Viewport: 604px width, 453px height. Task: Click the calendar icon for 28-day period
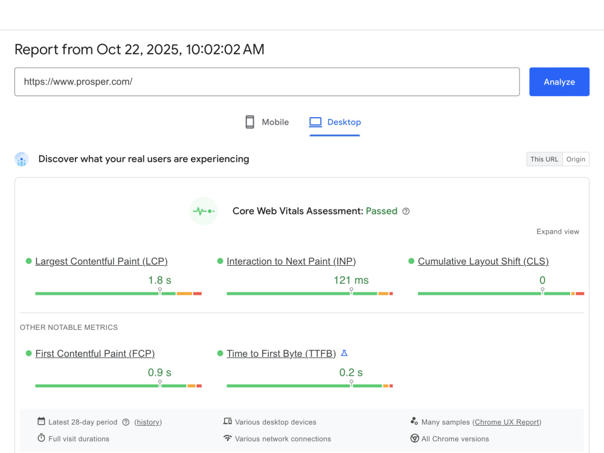41,421
